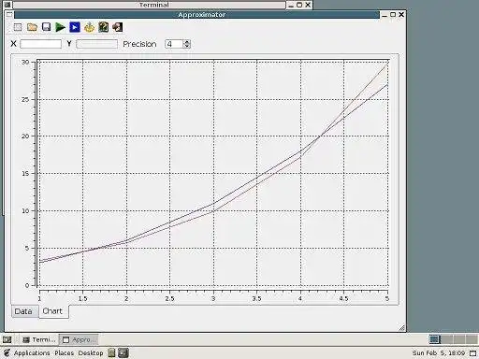This screenshot has width=479, height=359.
Task: Open the Approximator window menu icon
Action: (x=9, y=14)
